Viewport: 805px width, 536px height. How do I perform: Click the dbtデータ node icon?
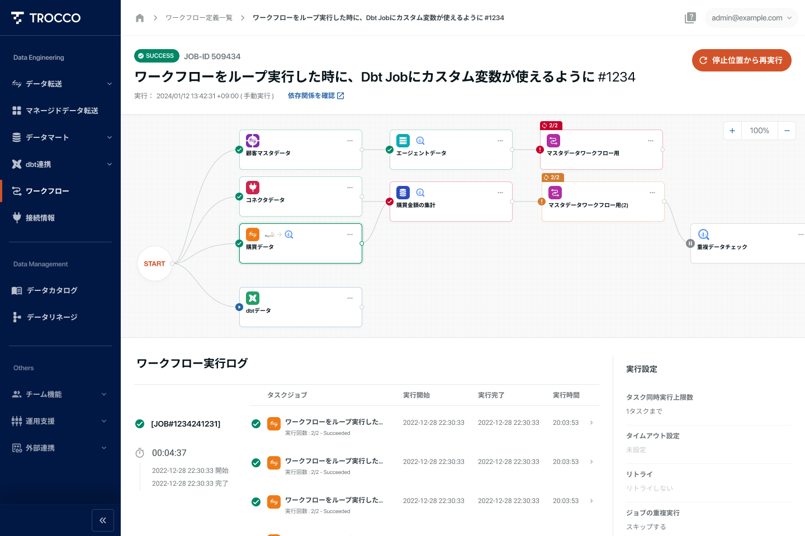(252, 298)
